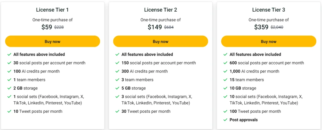Select the License Tier 1 heading

click(x=53, y=10)
